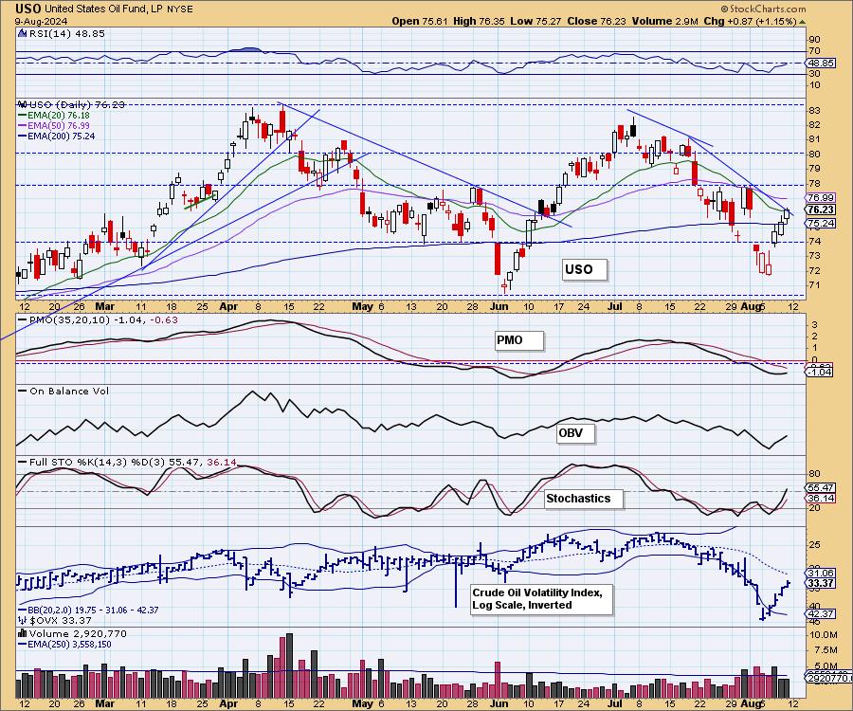Click the 75.24 tag on price axis
The width and height of the screenshot is (853, 711).
coord(821,223)
